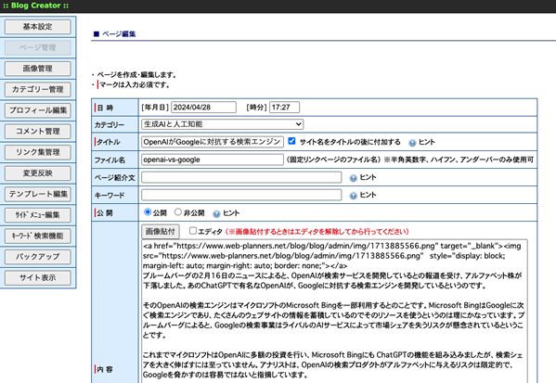Open プロフィール編集
The height and width of the screenshot is (383, 556).
pyautogui.click(x=37, y=110)
